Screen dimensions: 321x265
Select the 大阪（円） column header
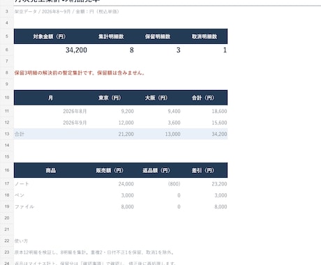(x=158, y=98)
